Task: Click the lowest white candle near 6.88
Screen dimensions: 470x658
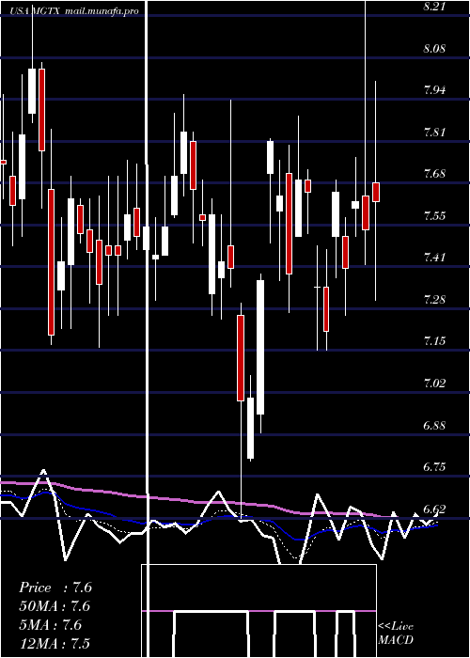Action: (251, 428)
